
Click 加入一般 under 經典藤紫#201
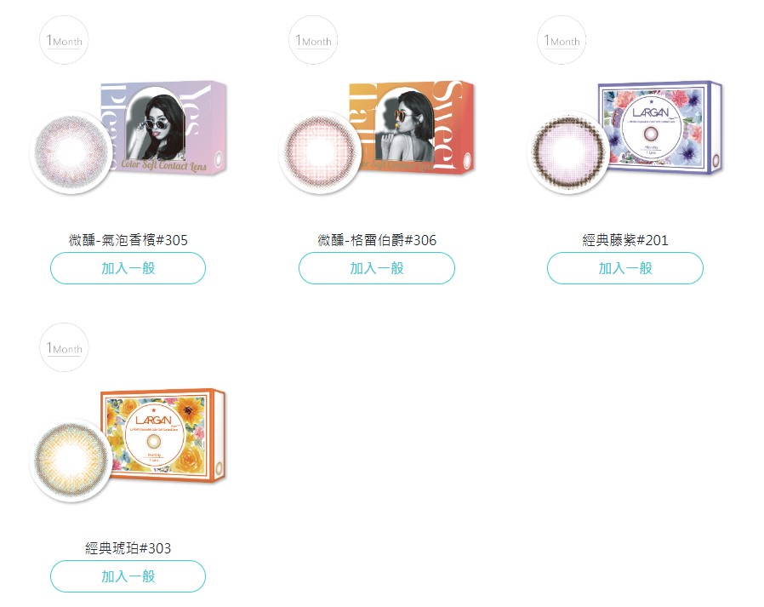[625, 268]
